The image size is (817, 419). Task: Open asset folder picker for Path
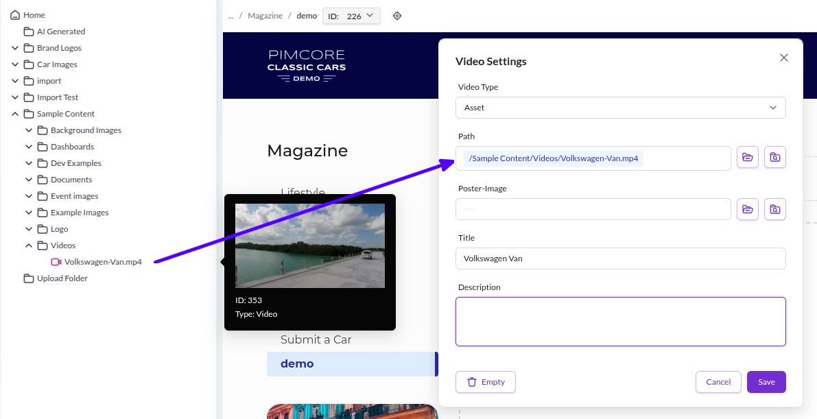coord(748,158)
